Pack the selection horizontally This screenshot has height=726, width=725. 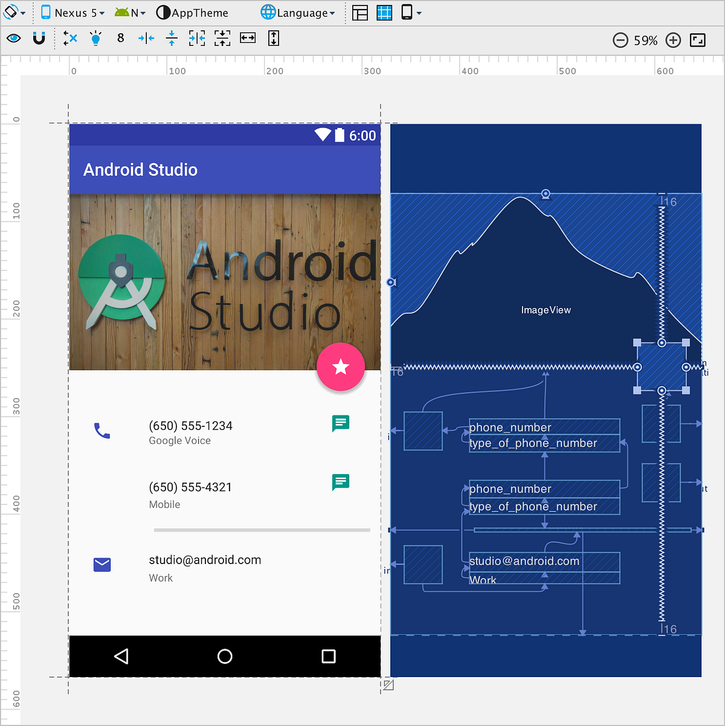196,38
